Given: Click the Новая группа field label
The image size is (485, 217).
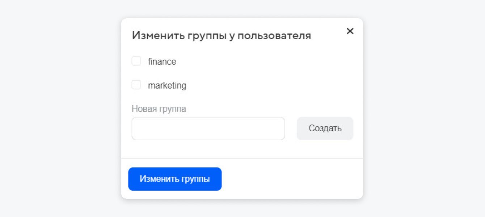Looking at the screenshot, I should [159, 109].
